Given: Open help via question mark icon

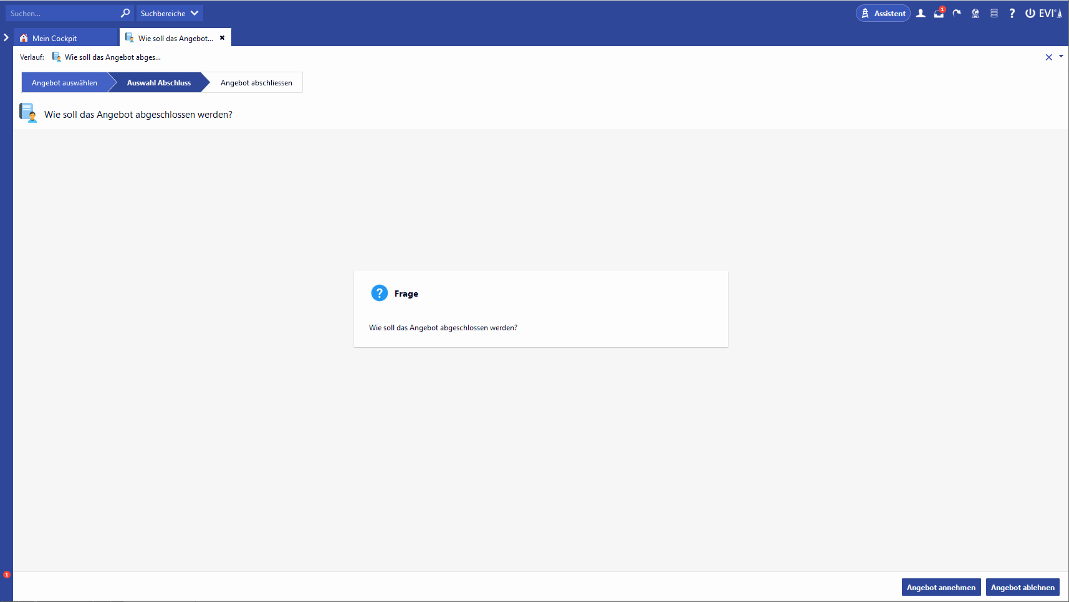Looking at the screenshot, I should (x=1012, y=13).
